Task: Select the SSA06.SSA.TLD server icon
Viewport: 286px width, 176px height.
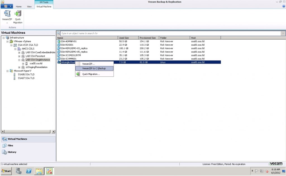Action: click(15, 75)
